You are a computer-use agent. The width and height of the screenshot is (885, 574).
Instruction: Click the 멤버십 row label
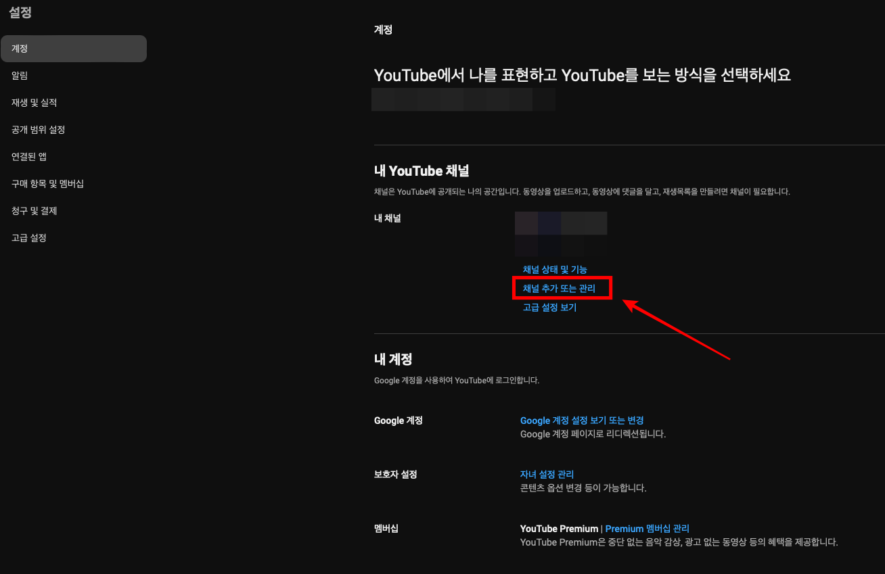coord(386,529)
